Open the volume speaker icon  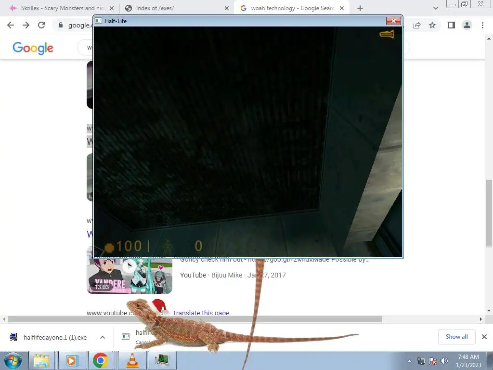[444, 361]
